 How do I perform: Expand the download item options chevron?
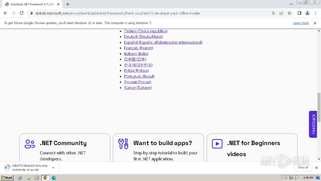coord(53,168)
